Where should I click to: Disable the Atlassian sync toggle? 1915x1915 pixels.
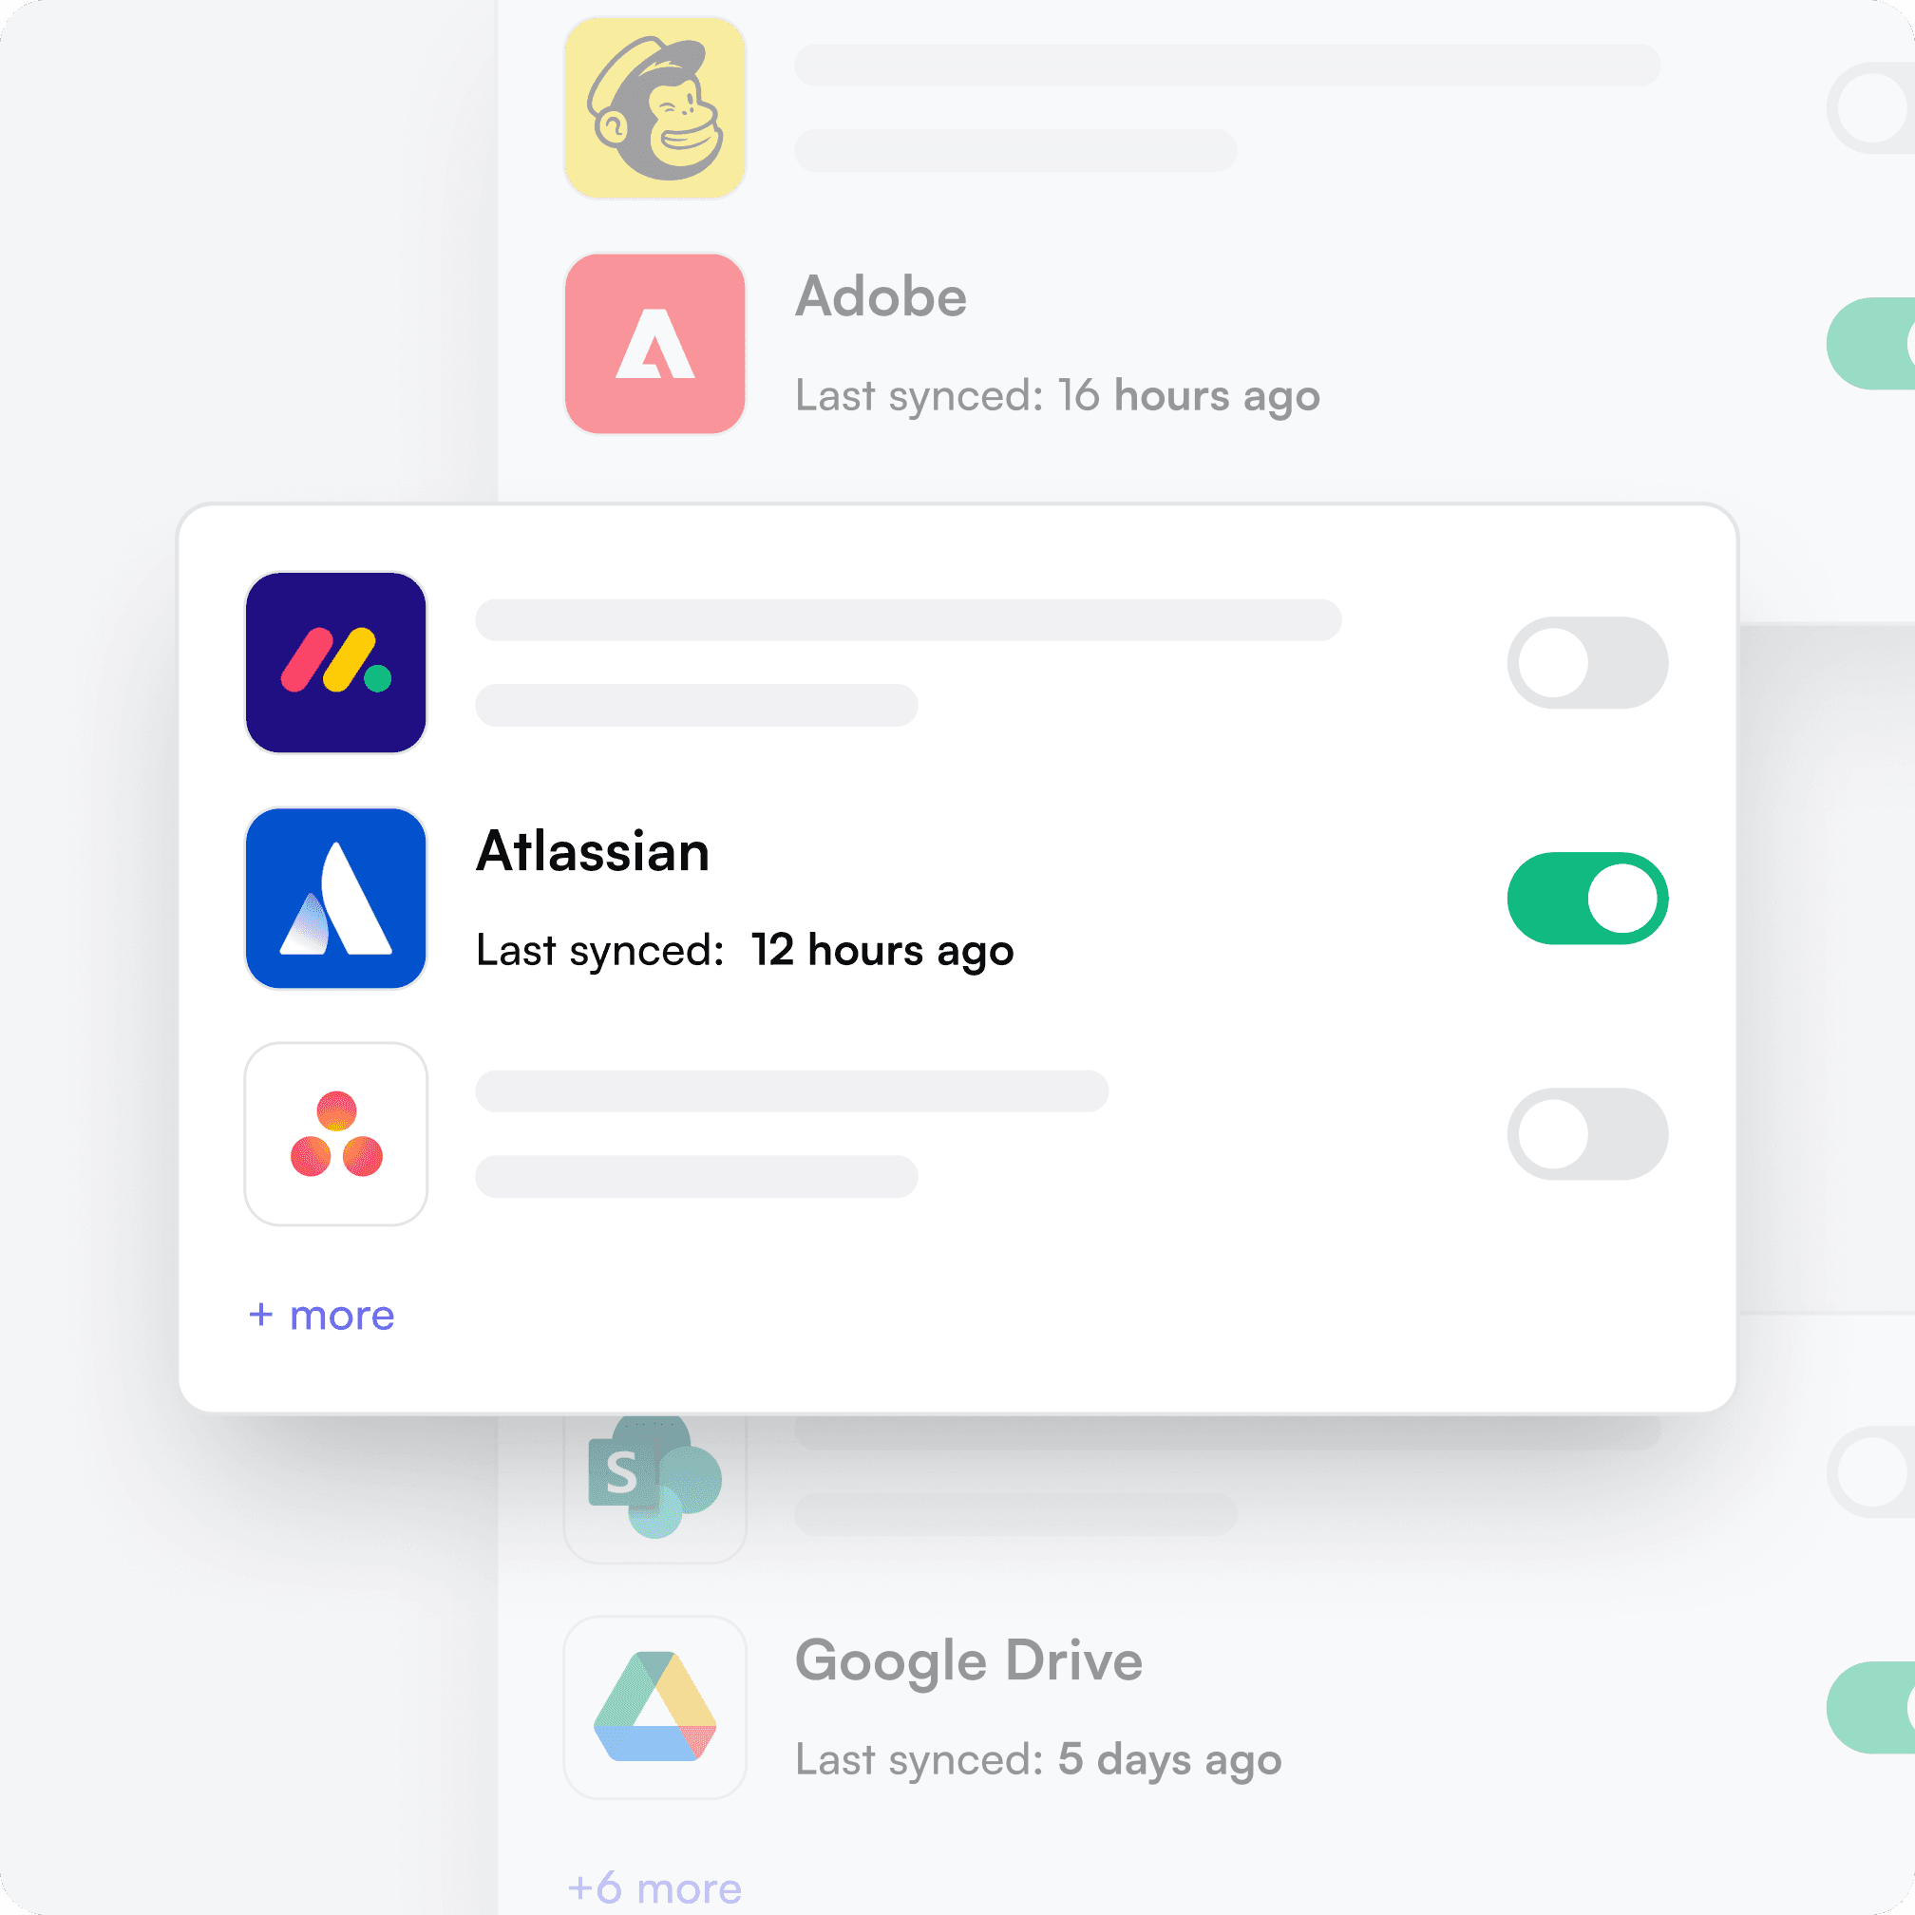[x=1587, y=898]
